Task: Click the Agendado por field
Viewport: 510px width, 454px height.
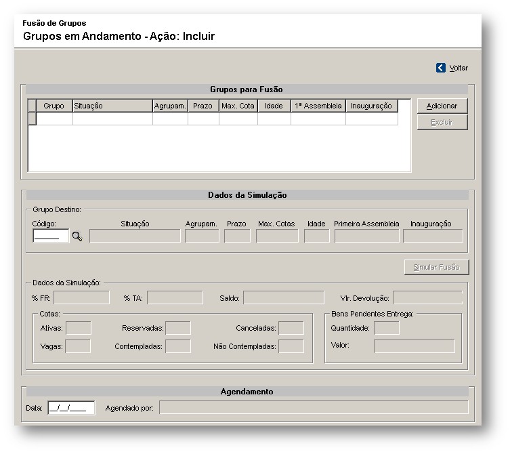Action: (314, 407)
